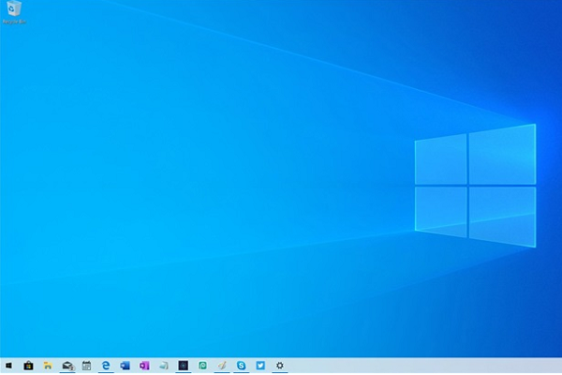The height and width of the screenshot is (375, 562).
Task: Open the Twitter app on taskbar
Action: [260, 365]
